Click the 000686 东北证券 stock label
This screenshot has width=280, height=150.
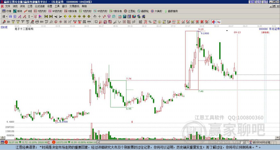269,29
